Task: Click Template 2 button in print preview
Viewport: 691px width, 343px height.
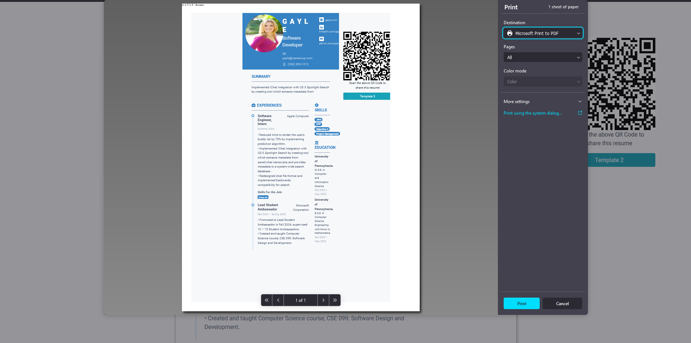Action: click(x=367, y=96)
